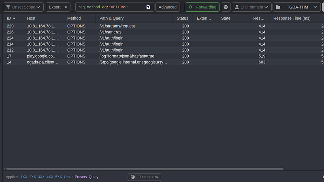The height and width of the screenshot is (182, 324).
Task: Open the Environment chevron arrow
Action: 266,7
